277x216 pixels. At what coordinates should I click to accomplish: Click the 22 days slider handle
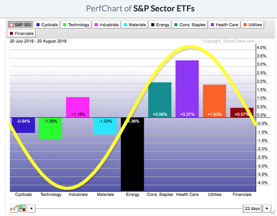click(x=252, y=209)
